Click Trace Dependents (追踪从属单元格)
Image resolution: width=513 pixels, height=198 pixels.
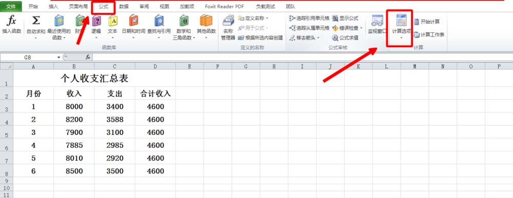point(309,28)
